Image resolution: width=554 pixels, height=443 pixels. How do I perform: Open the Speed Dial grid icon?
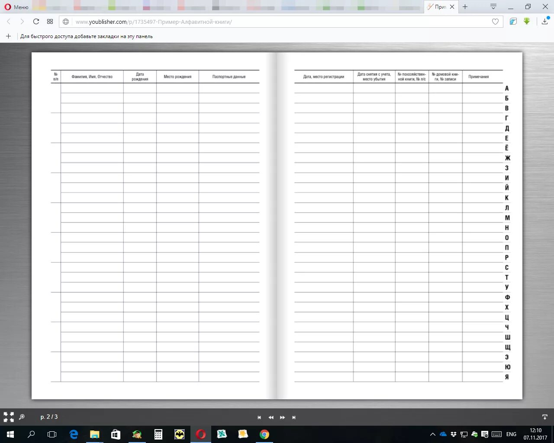(x=50, y=22)
